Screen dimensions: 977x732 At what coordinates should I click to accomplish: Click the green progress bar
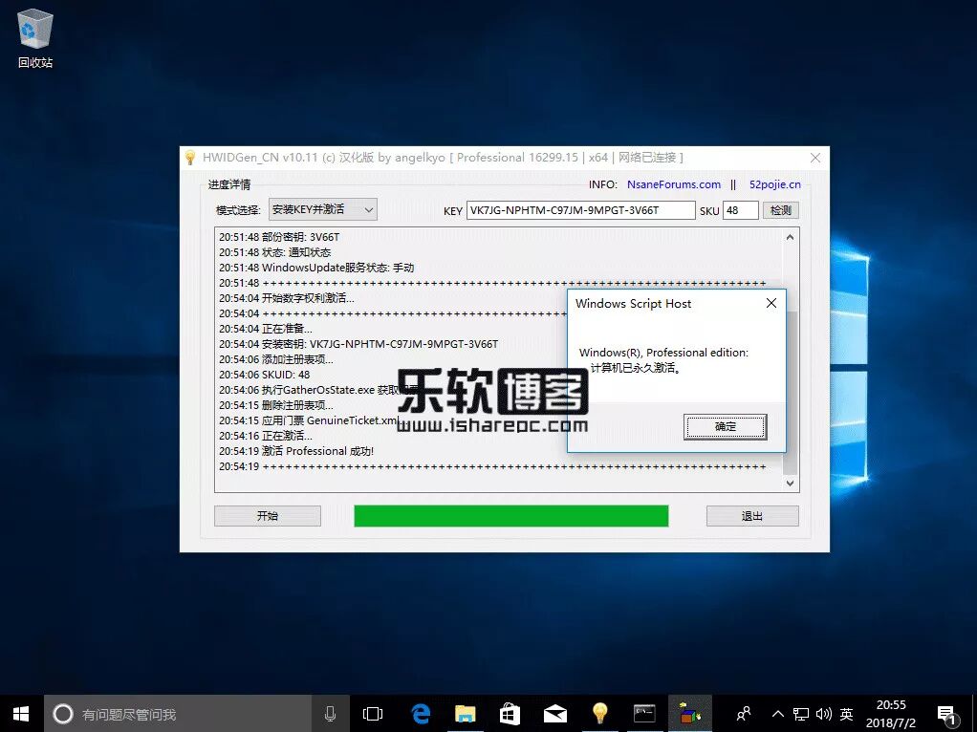click(510, 516)
